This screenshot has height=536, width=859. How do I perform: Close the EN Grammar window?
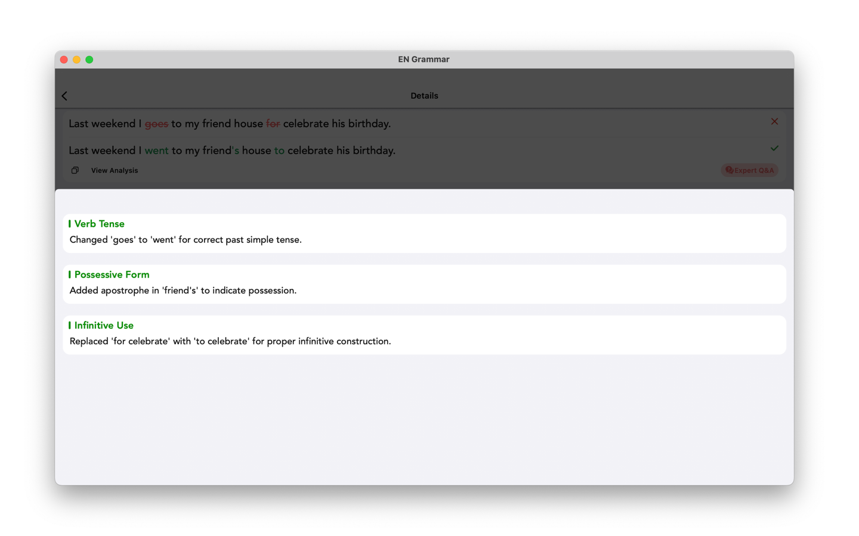coord(64,60)
